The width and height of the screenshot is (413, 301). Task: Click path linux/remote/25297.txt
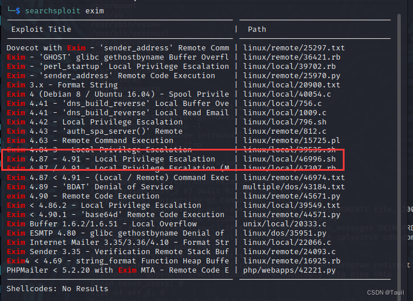click(294, 48)
